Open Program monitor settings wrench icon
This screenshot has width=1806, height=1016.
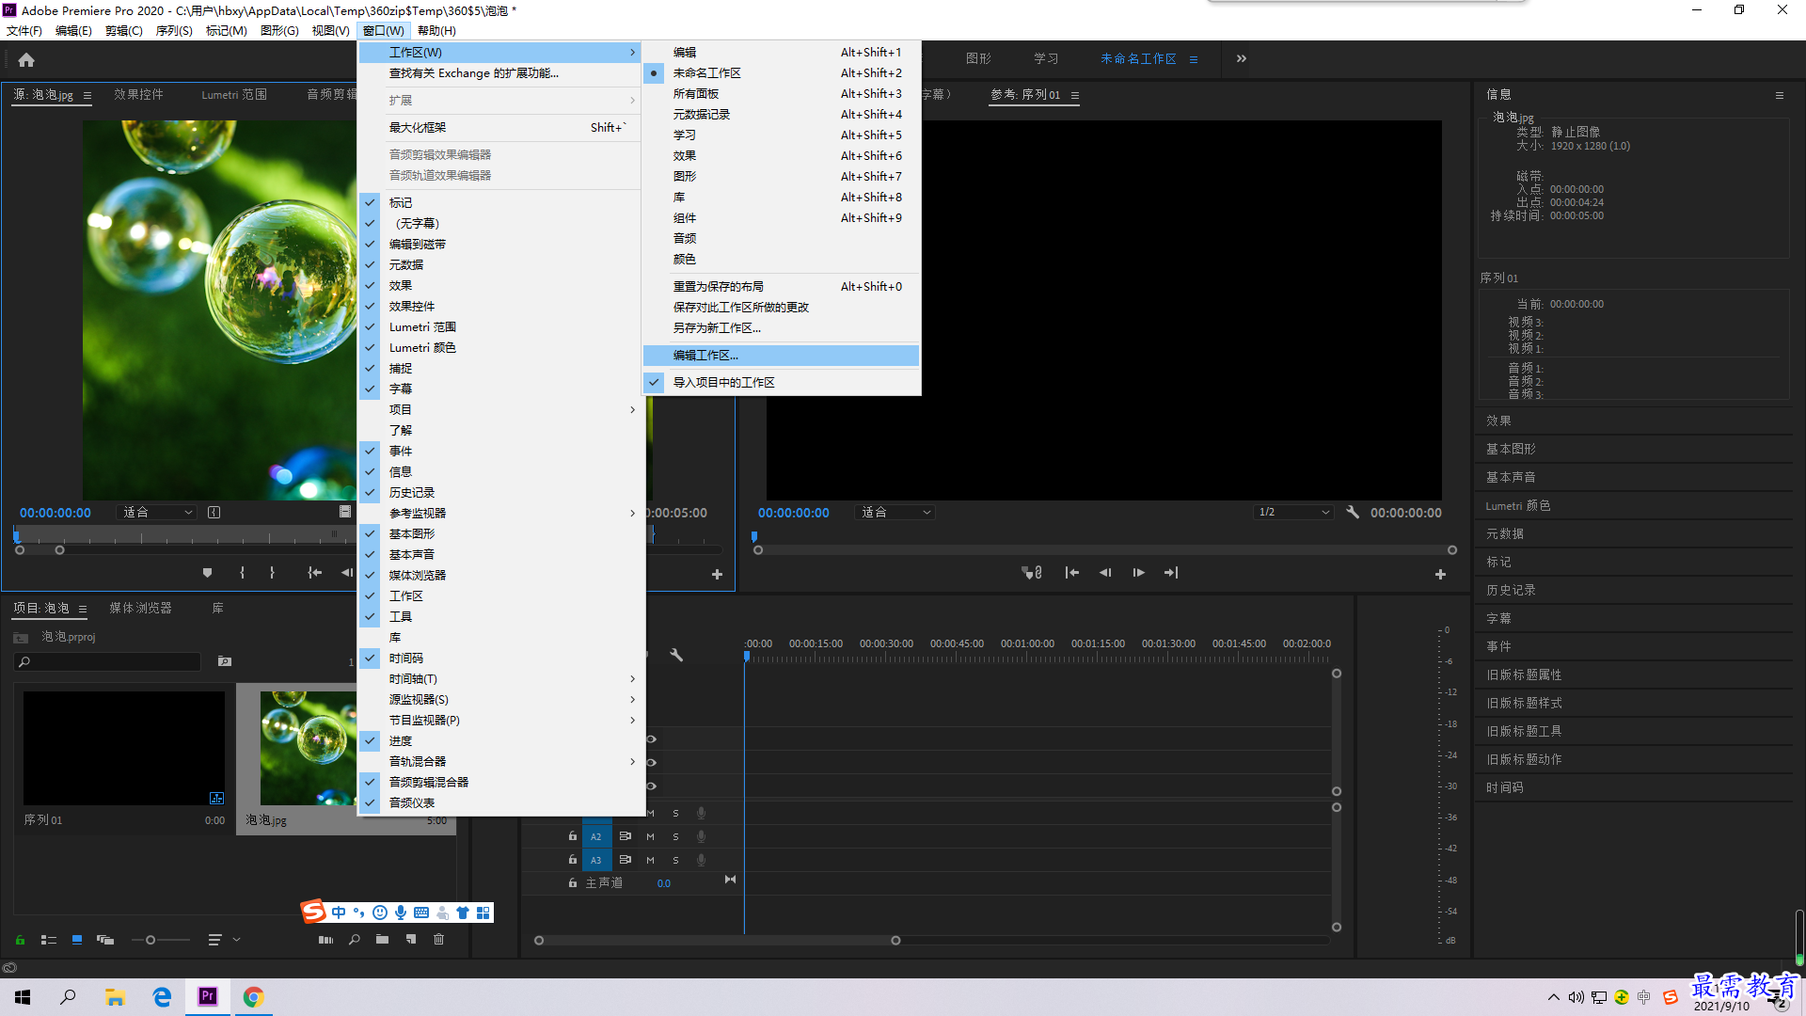[x=1353, y=513]
